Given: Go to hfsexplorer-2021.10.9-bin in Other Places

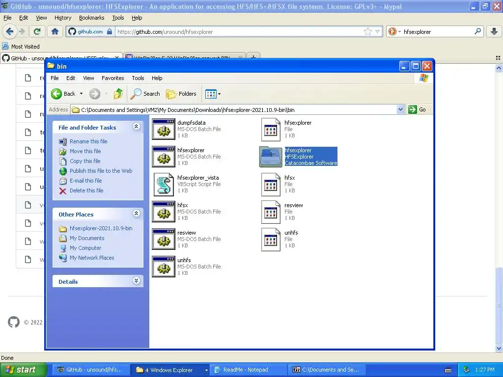Looking at the screenshot, I should pos(101,228).
